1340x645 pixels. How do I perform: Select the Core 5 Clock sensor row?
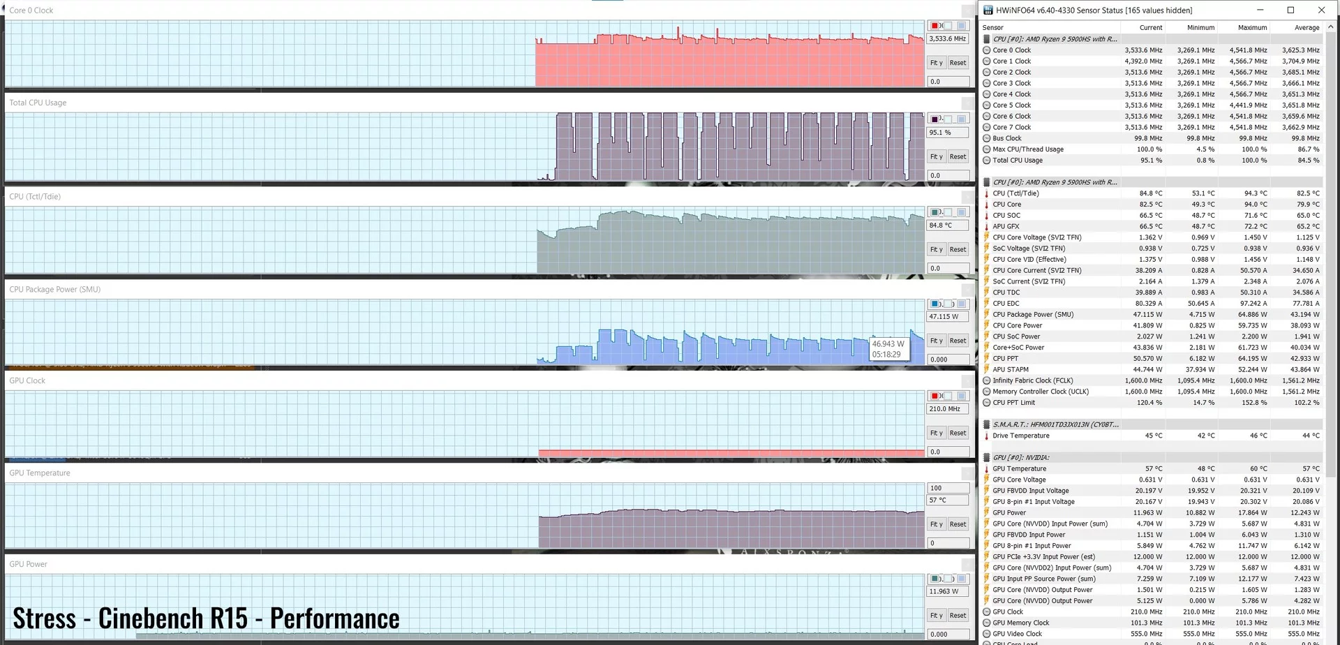tap(1152, 105)
